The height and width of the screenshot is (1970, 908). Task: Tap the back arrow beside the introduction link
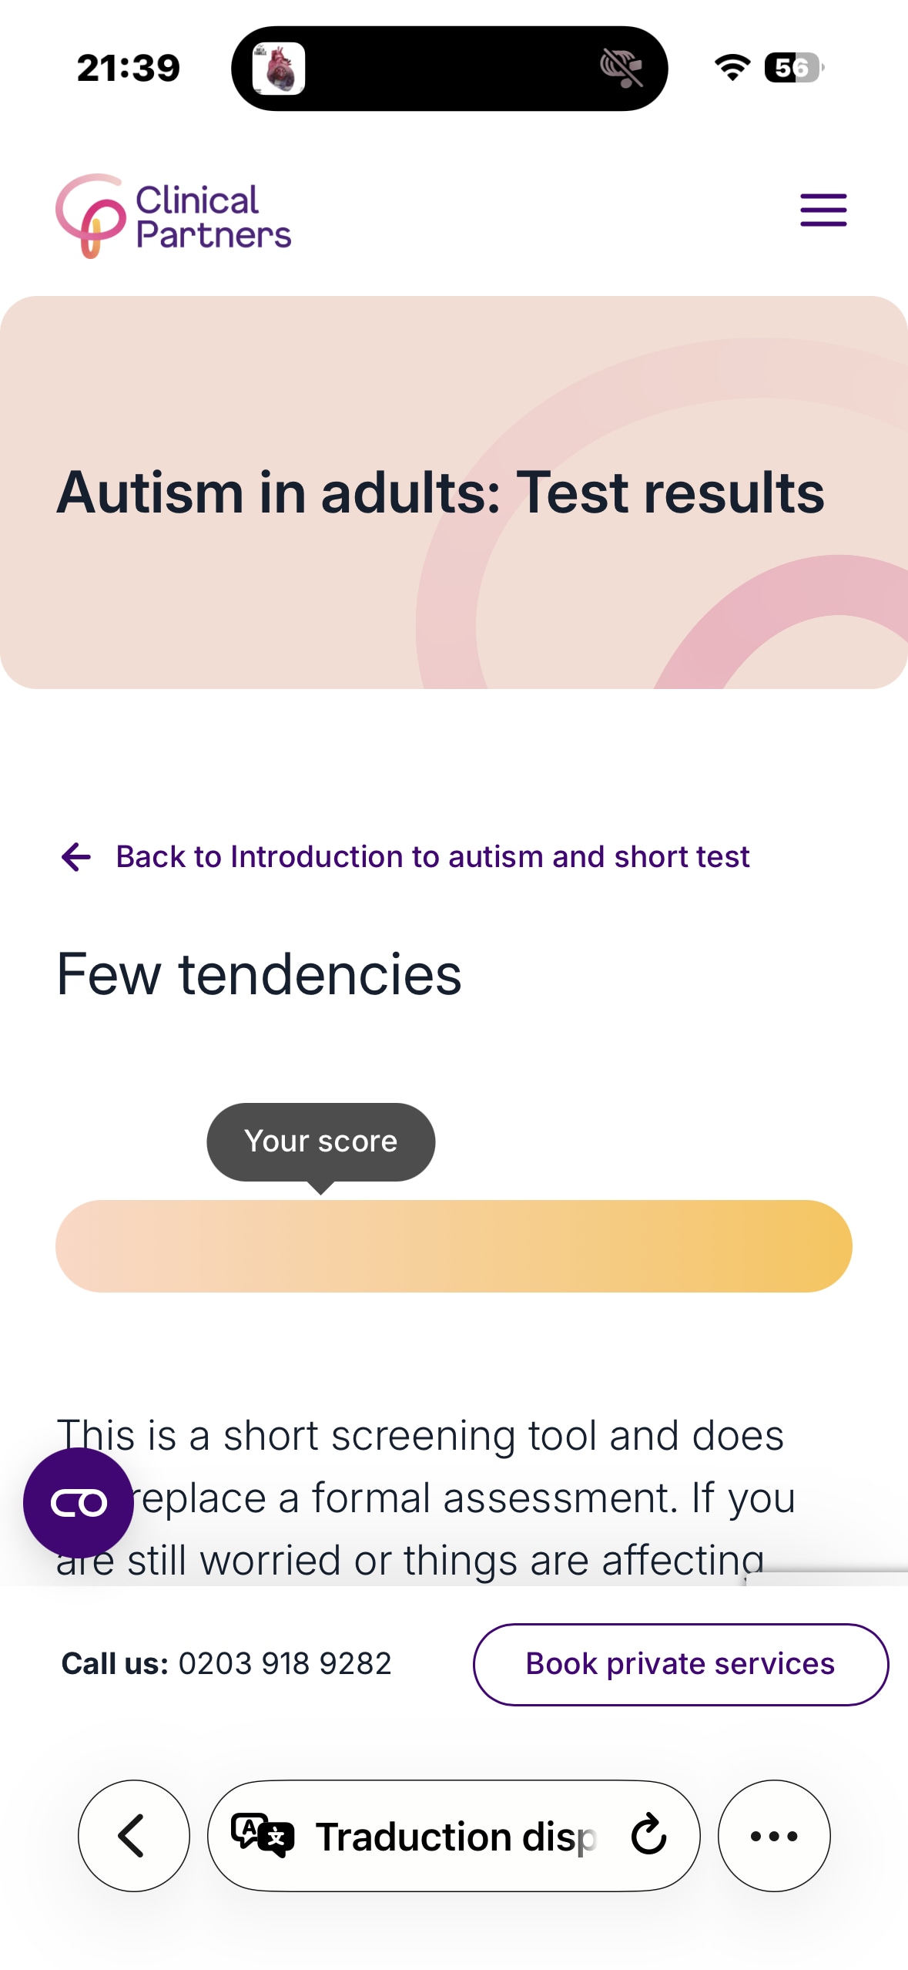[x=76, y=856]
